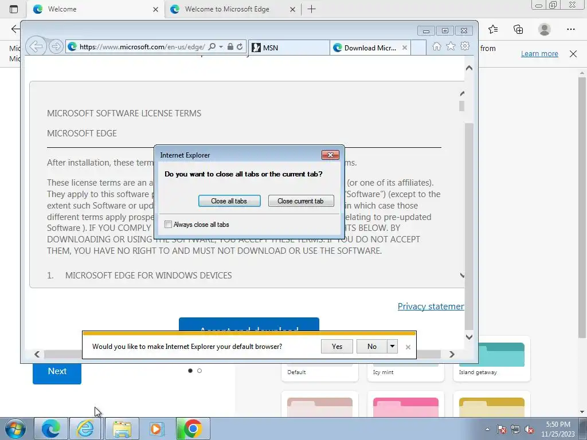Click left arrow of IE horizontal scrollbar
The width and height of the screenshot is (587, 440).
click(x=37, y=354)
